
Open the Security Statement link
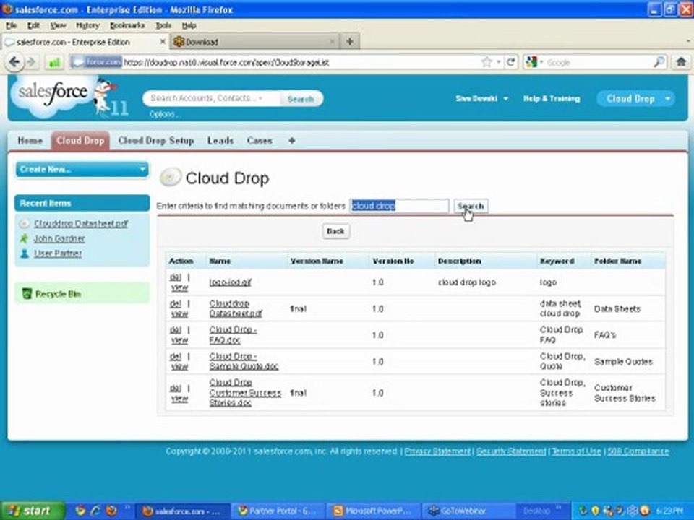coord(511,451)
